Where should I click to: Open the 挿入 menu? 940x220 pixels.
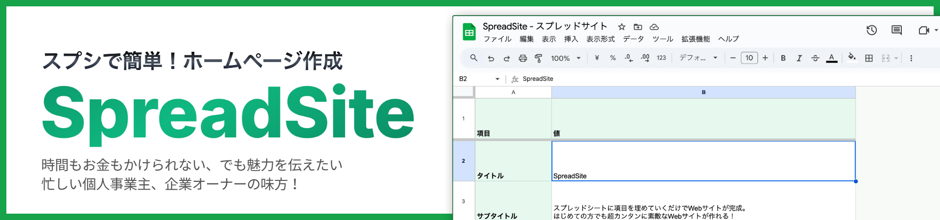[571, 39]
